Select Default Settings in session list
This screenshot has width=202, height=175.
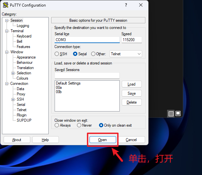[x=68, y=83]
